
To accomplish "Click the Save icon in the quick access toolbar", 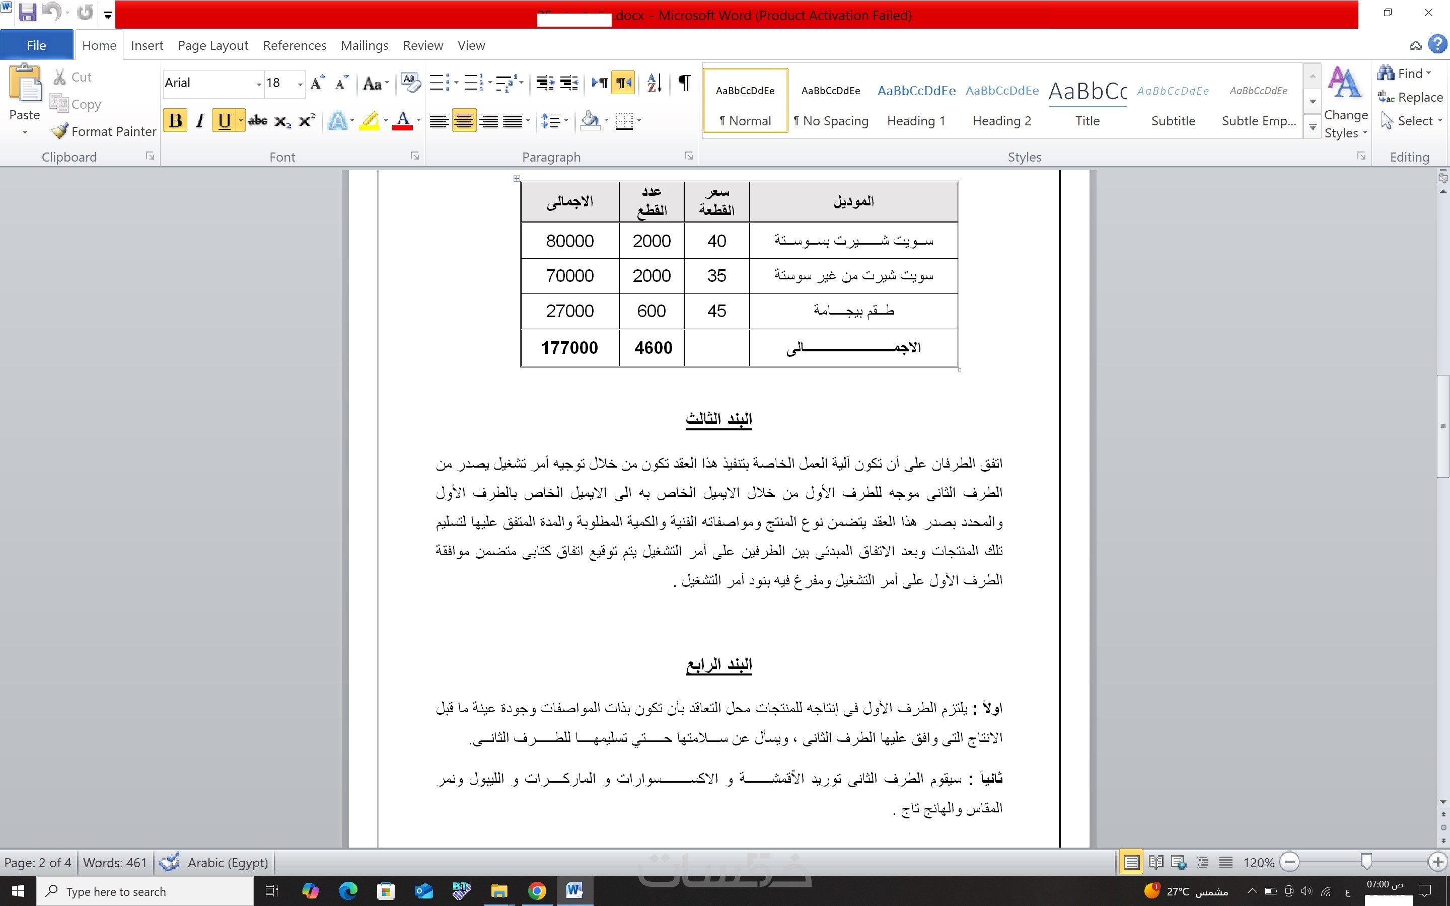I will click(x=27, y=13).
